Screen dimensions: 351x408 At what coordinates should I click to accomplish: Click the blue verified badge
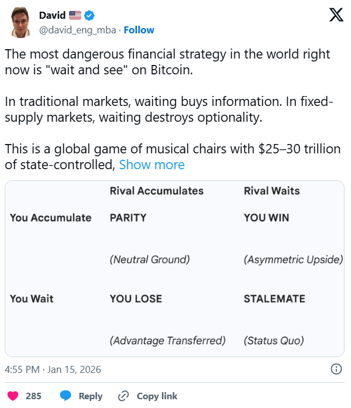point(90,15)
